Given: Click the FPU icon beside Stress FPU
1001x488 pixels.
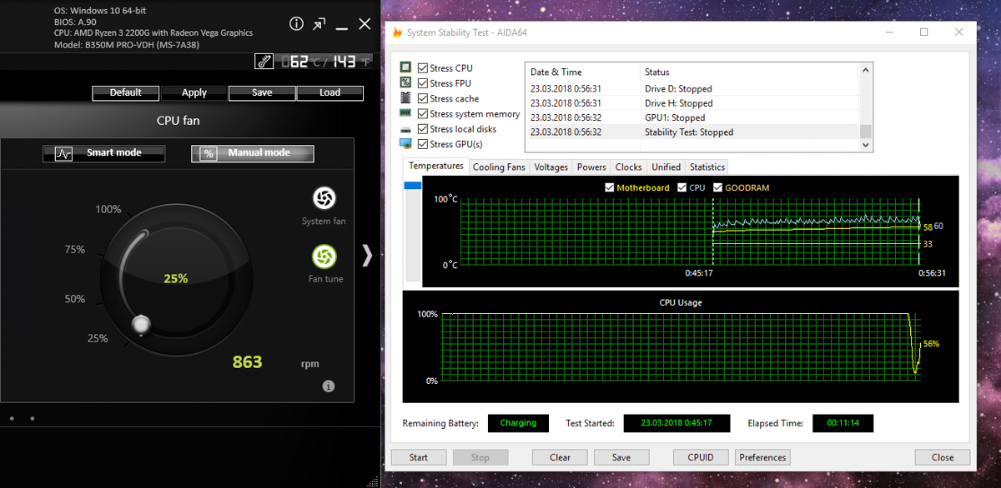Looking at the screenshot, I should (x=405, y=82).
